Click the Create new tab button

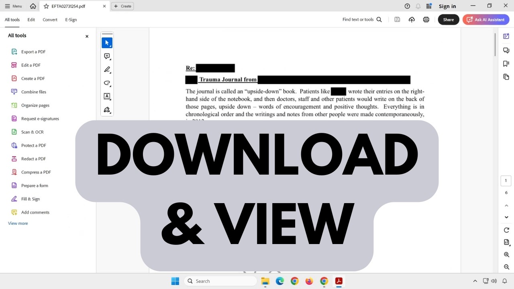(x=122, y=6)
